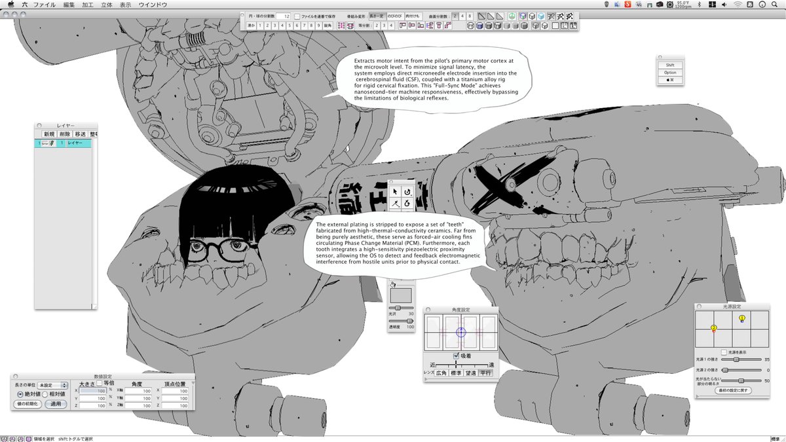
Task: Click the 鋭角 sharpness button
Action: (x=327, y=26)
